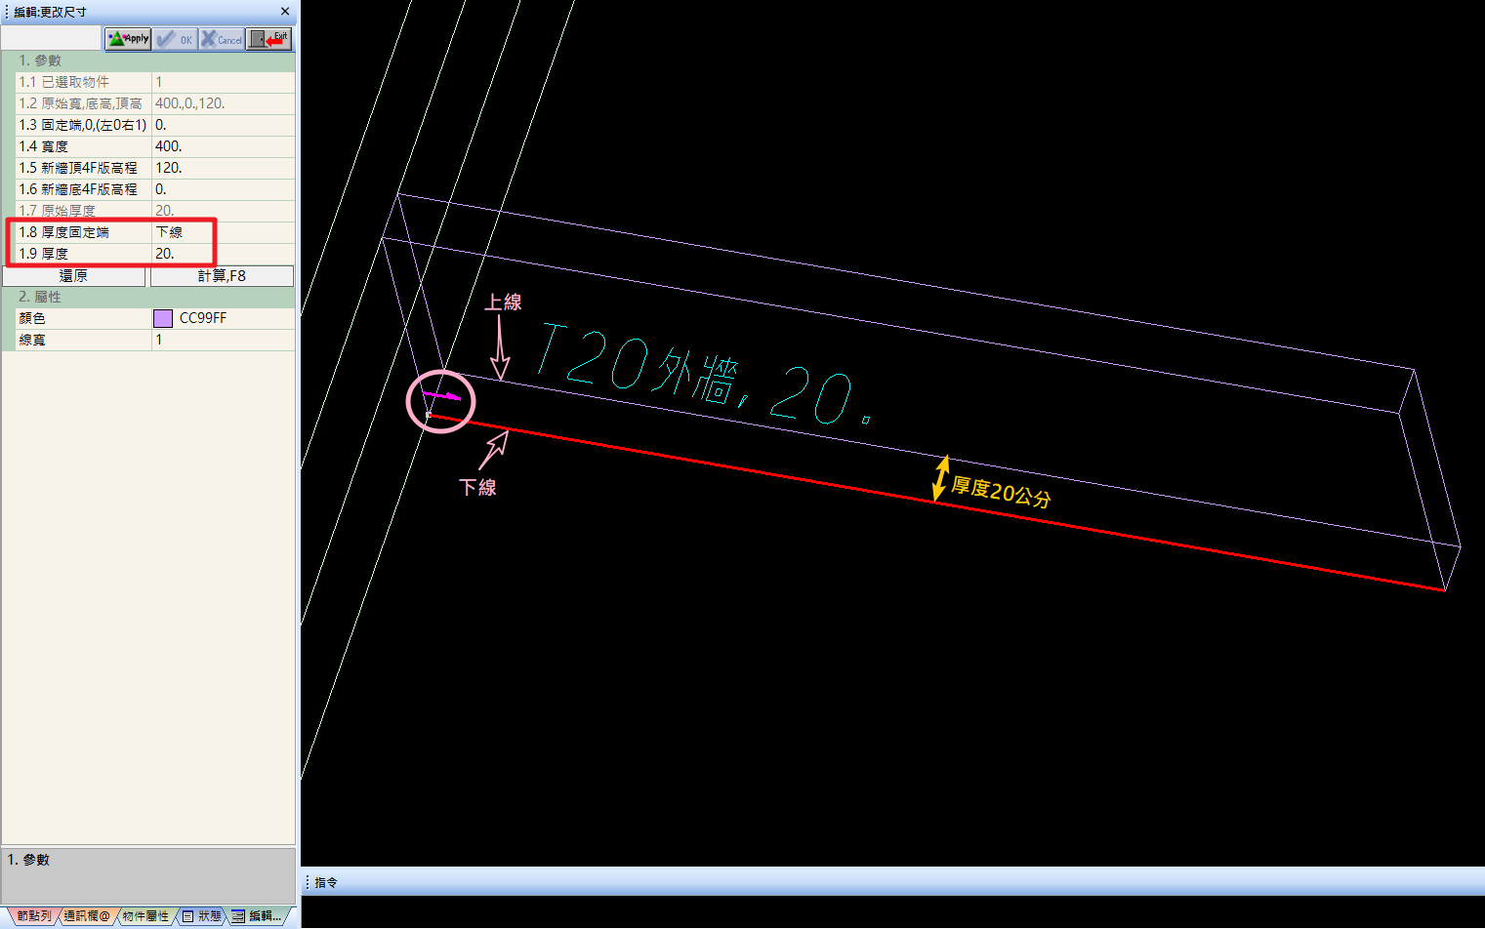Image resolution: width=1485 pixels, height=929 pixels.
Task: Switch to the 編輯... tab
Action: pos(258,916)
